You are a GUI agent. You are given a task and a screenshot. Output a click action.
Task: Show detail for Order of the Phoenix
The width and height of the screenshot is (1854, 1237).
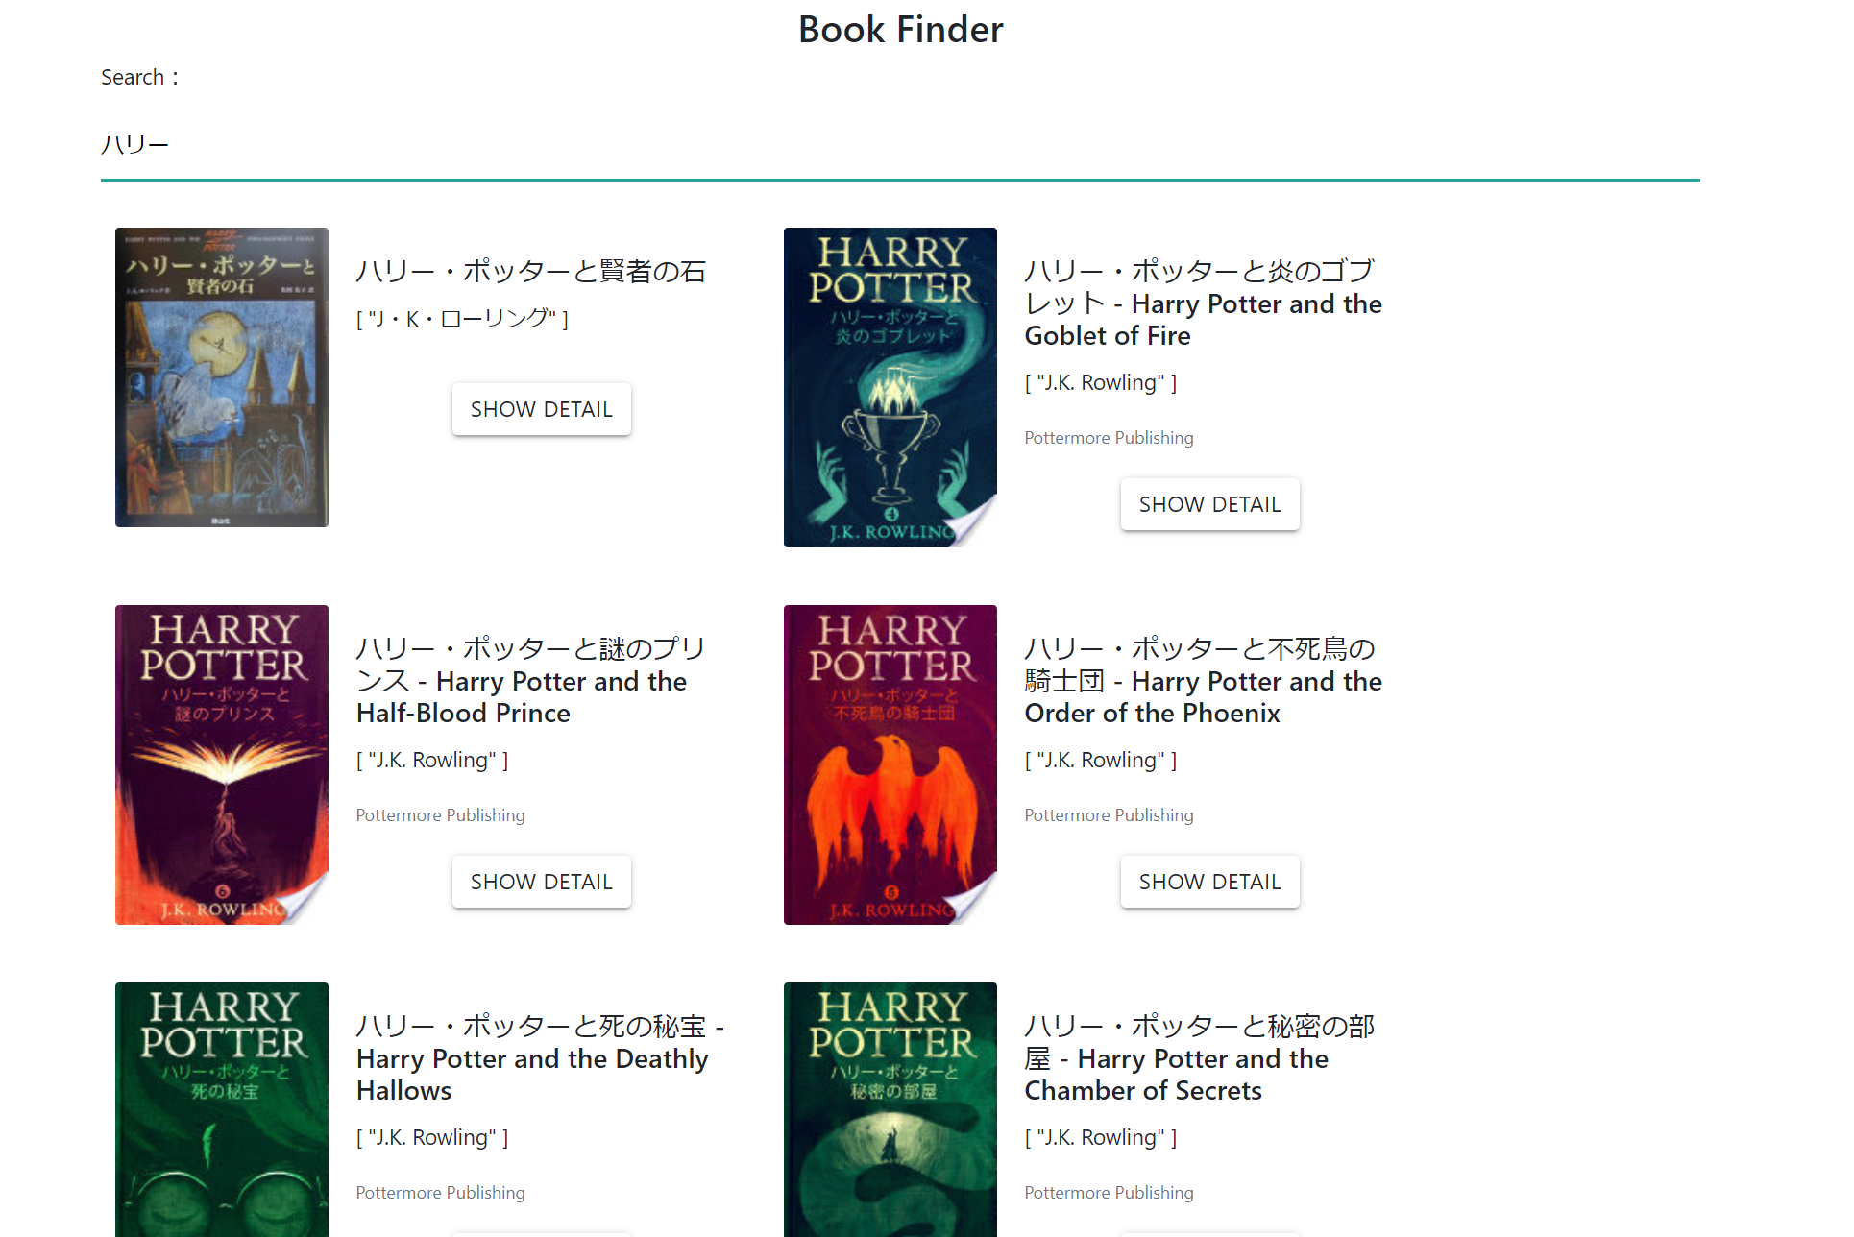tap(1209, 882)
